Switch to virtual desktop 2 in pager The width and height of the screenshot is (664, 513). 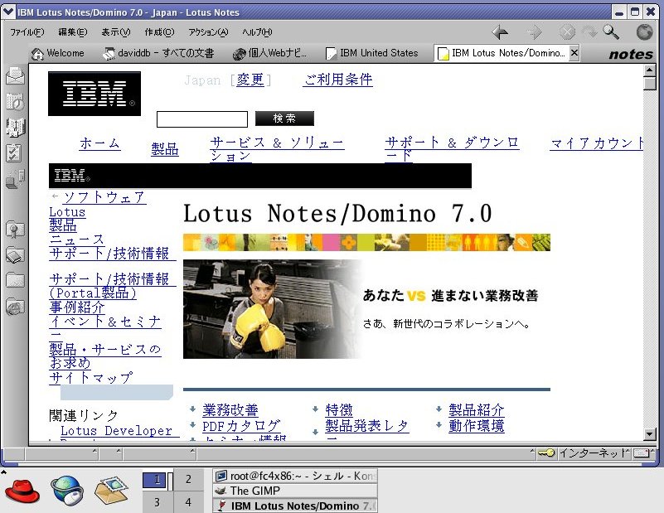188,480
